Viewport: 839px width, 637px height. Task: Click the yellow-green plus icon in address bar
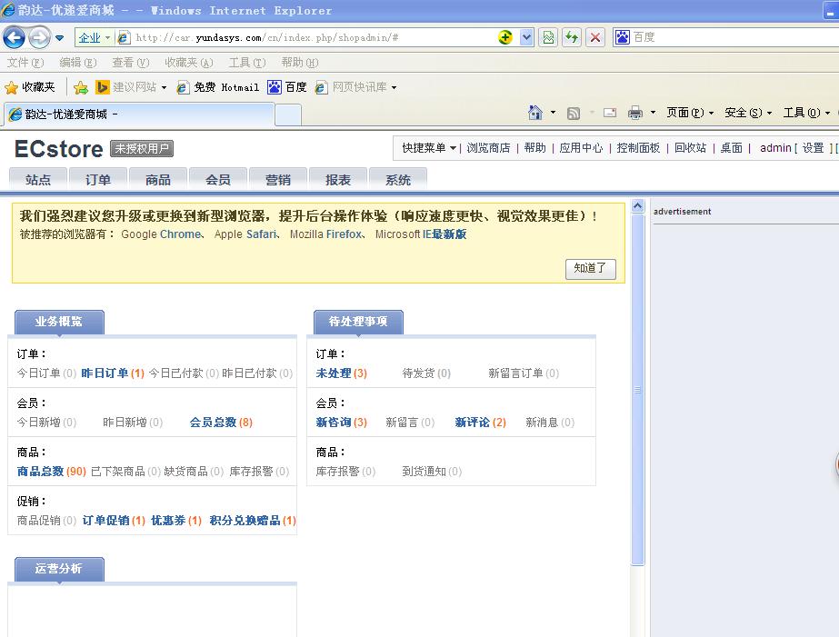(x=505, y=37)
